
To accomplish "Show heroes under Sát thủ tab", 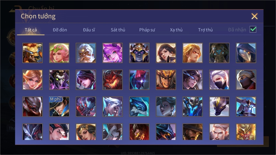I will pyautogui.click(x=118, y=30).
